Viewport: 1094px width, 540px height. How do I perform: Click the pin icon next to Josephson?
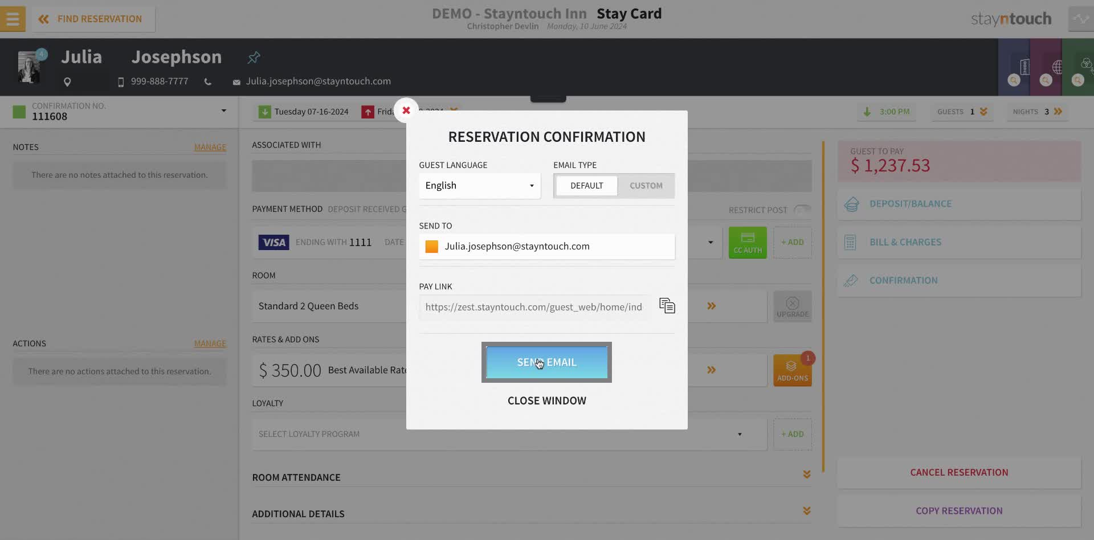click(x=254, y=57)
